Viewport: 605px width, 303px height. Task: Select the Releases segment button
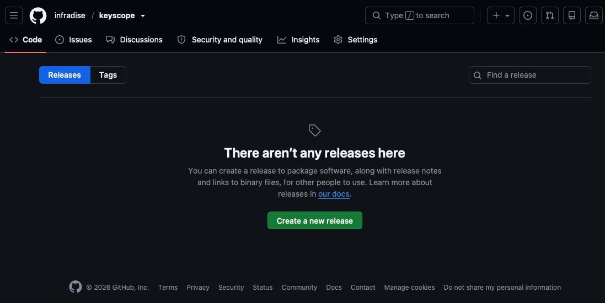(65, 75)
